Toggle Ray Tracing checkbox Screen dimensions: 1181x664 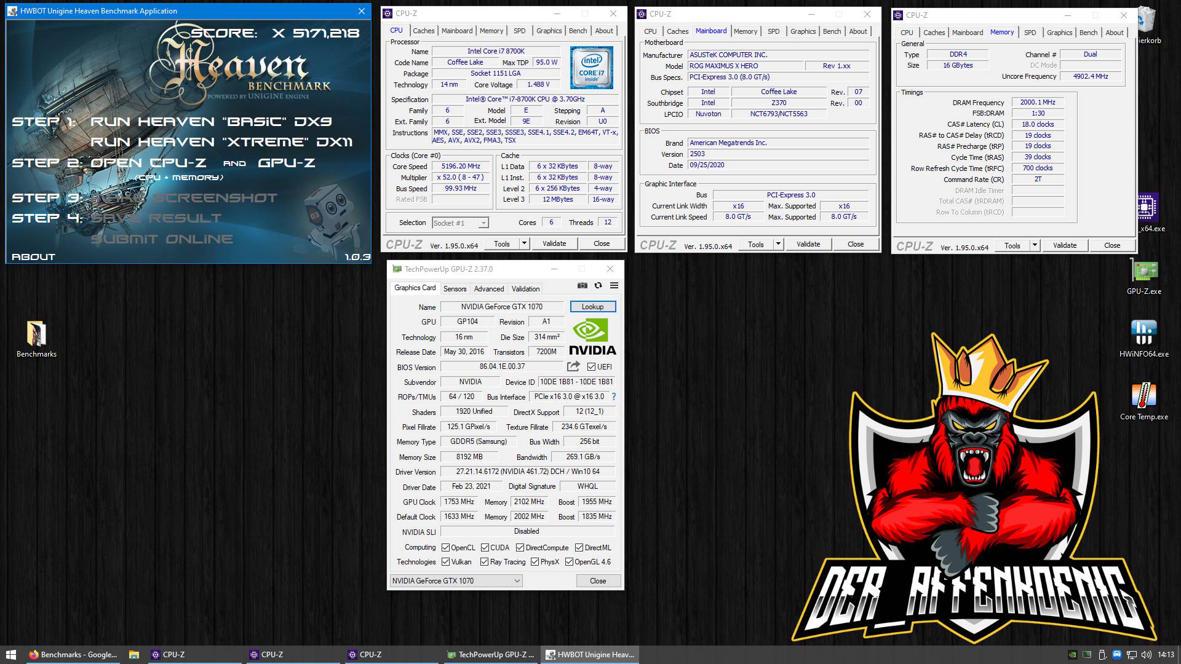click(x=484, y=562)
